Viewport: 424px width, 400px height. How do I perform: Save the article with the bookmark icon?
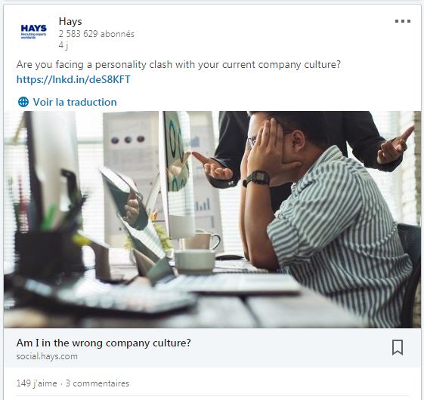398,348
